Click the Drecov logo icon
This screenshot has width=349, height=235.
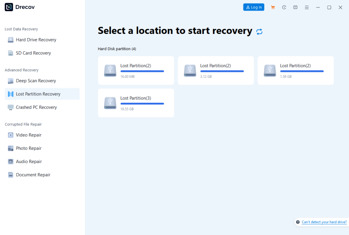(x=9, y=7)
